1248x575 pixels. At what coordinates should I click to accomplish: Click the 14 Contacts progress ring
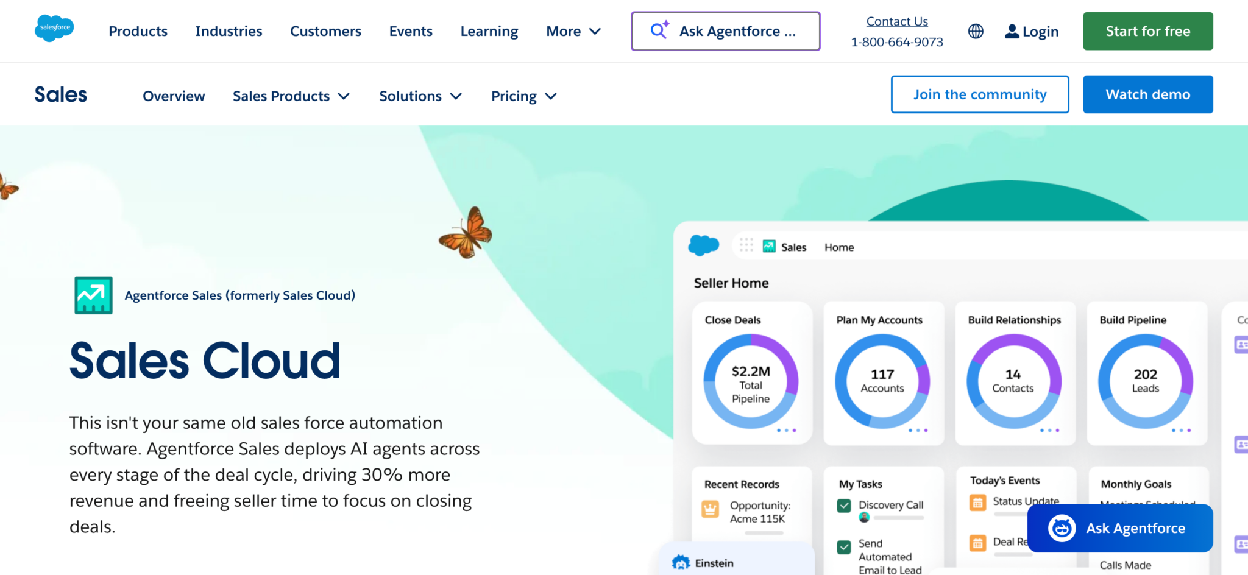coord(1014,381)
